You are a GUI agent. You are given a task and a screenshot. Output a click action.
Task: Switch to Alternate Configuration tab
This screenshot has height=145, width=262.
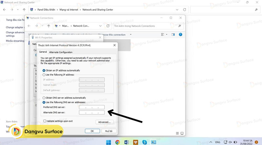pyautogui.click(x=61, y=52)
